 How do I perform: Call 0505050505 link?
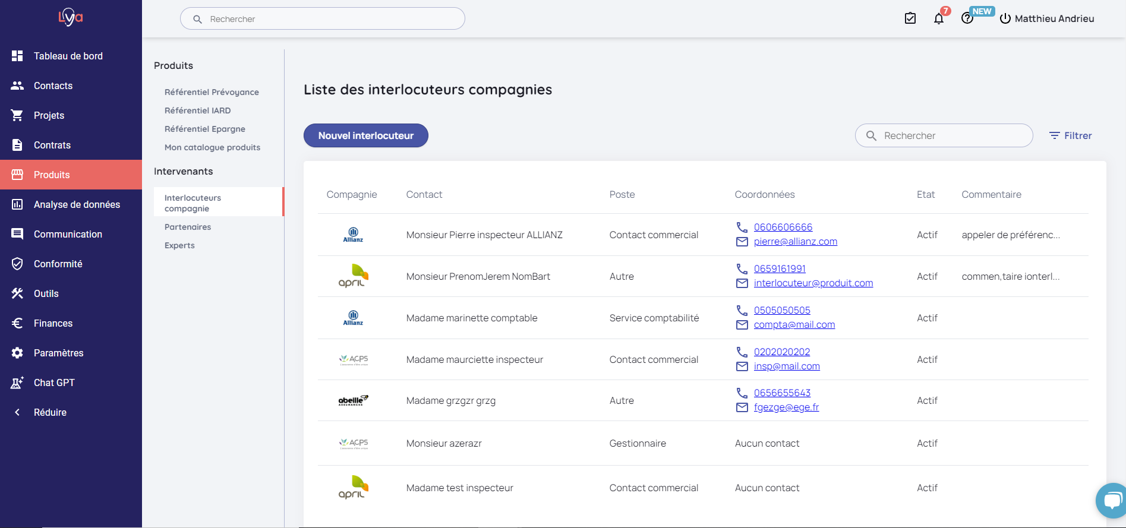pos(782,310)
